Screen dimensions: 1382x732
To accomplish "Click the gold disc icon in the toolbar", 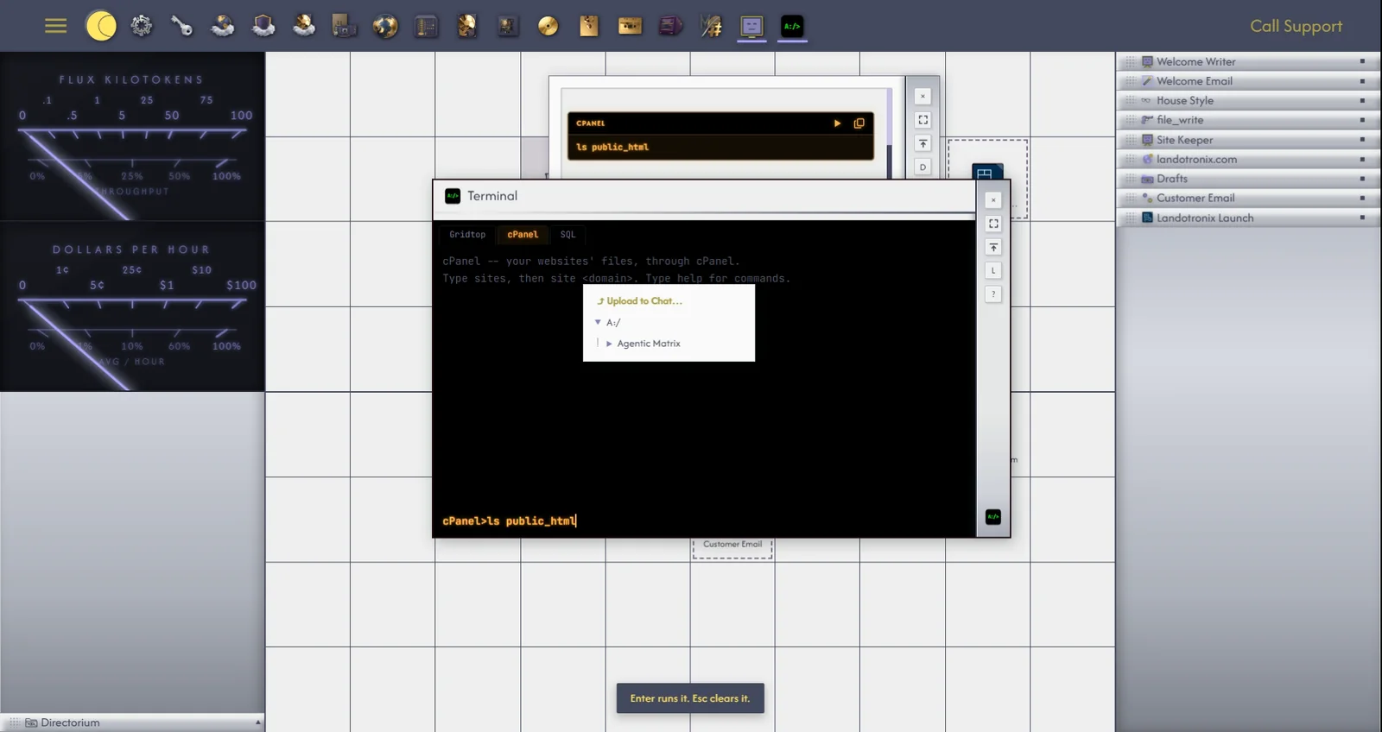I will pyautogui.click(x=548, y=26).
